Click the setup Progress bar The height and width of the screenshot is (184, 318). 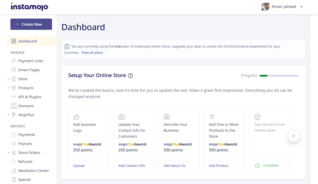[279, 76]
